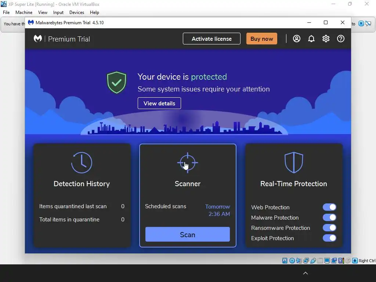Click Activate license button
376x282 pixels.
[211, 39]
